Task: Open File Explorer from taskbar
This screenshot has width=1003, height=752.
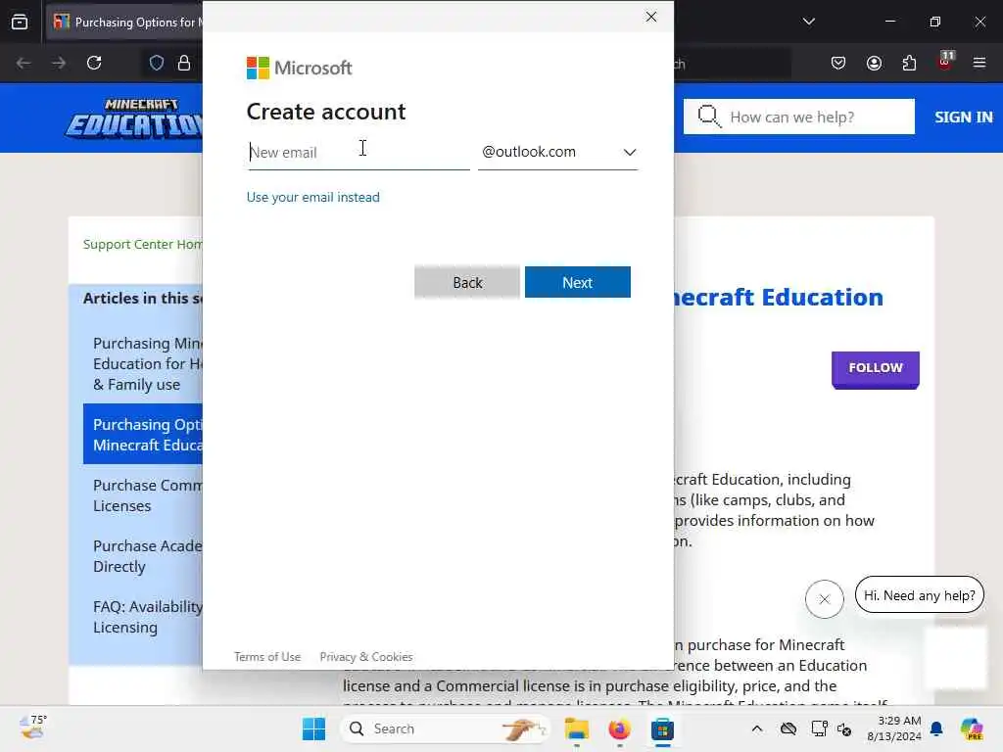Action: pyautogui.click(x=576, y=728)
